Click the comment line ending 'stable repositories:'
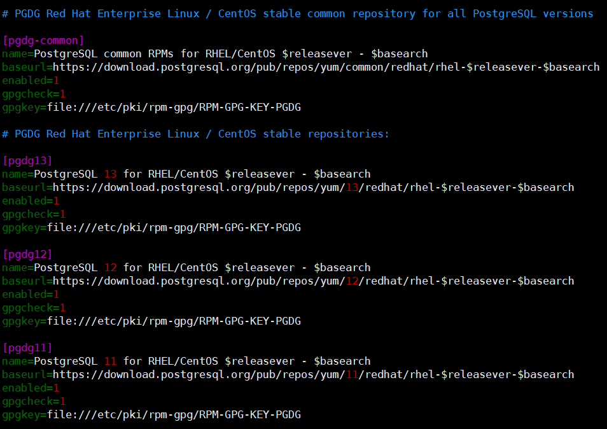Viewport: 607px width, 429px height. [x=195, y=134]
